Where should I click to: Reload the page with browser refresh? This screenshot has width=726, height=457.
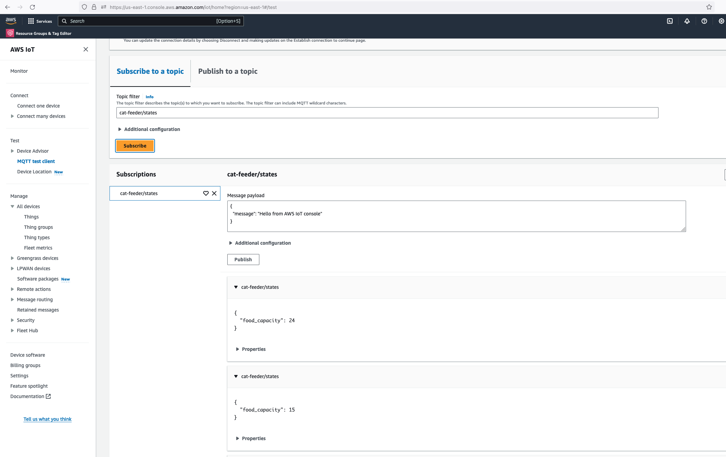[x=32, y=7]
